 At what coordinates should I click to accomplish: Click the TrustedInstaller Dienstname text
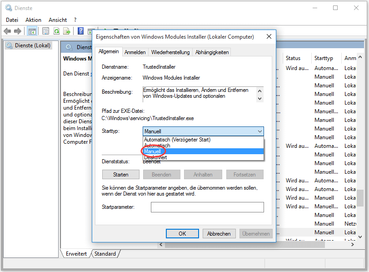pos(159,67)
